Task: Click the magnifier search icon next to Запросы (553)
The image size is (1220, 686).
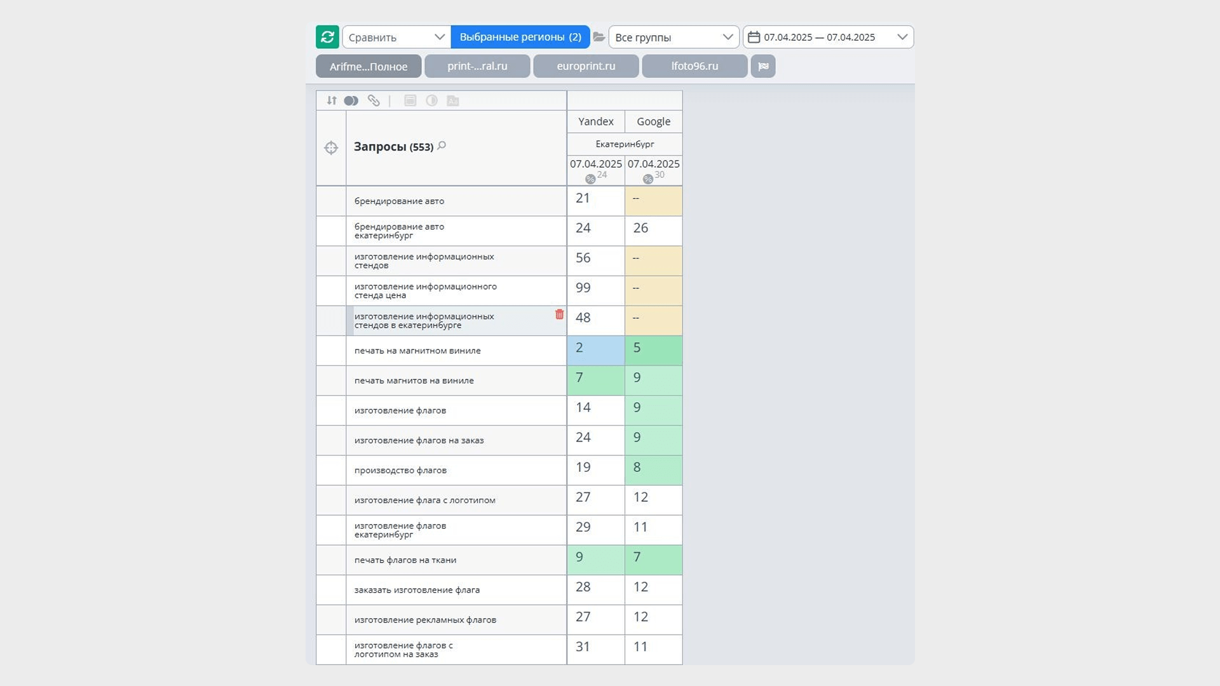Action: [442, 145]
